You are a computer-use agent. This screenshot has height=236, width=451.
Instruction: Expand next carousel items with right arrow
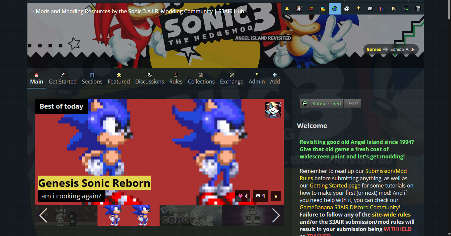tap(276, 215)
